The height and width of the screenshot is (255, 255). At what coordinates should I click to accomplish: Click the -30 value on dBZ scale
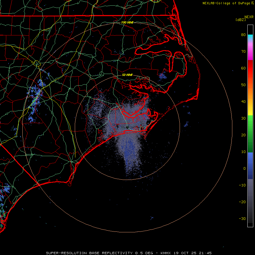coord(242,218)
